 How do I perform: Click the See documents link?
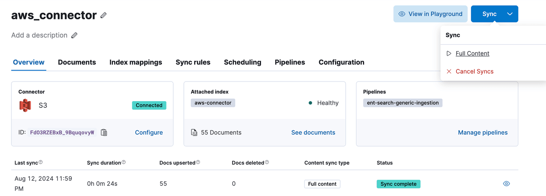pyautogui.click(x=313, y=132)
